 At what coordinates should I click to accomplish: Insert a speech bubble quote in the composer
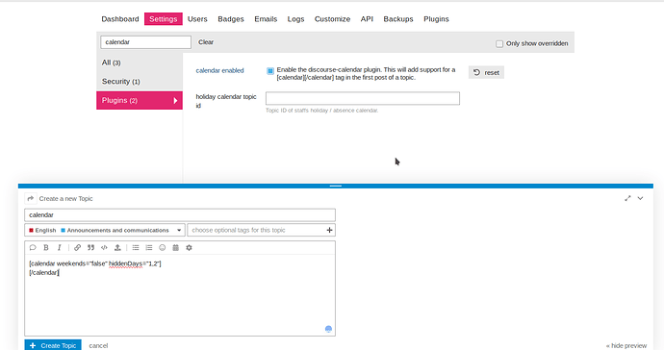33,247
